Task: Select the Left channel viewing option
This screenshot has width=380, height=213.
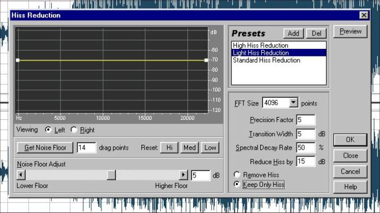Action: [x=48, y=130]
